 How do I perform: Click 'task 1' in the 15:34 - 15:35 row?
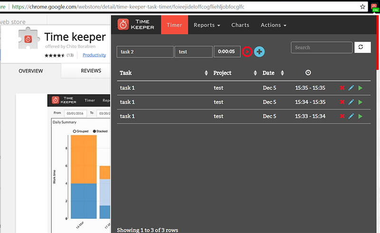point(127,102)
